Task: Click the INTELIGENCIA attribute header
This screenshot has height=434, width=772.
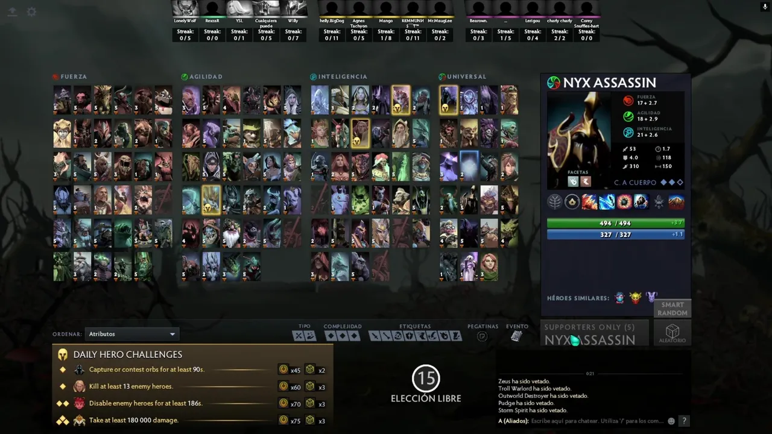Action: [x=339, y=77]
